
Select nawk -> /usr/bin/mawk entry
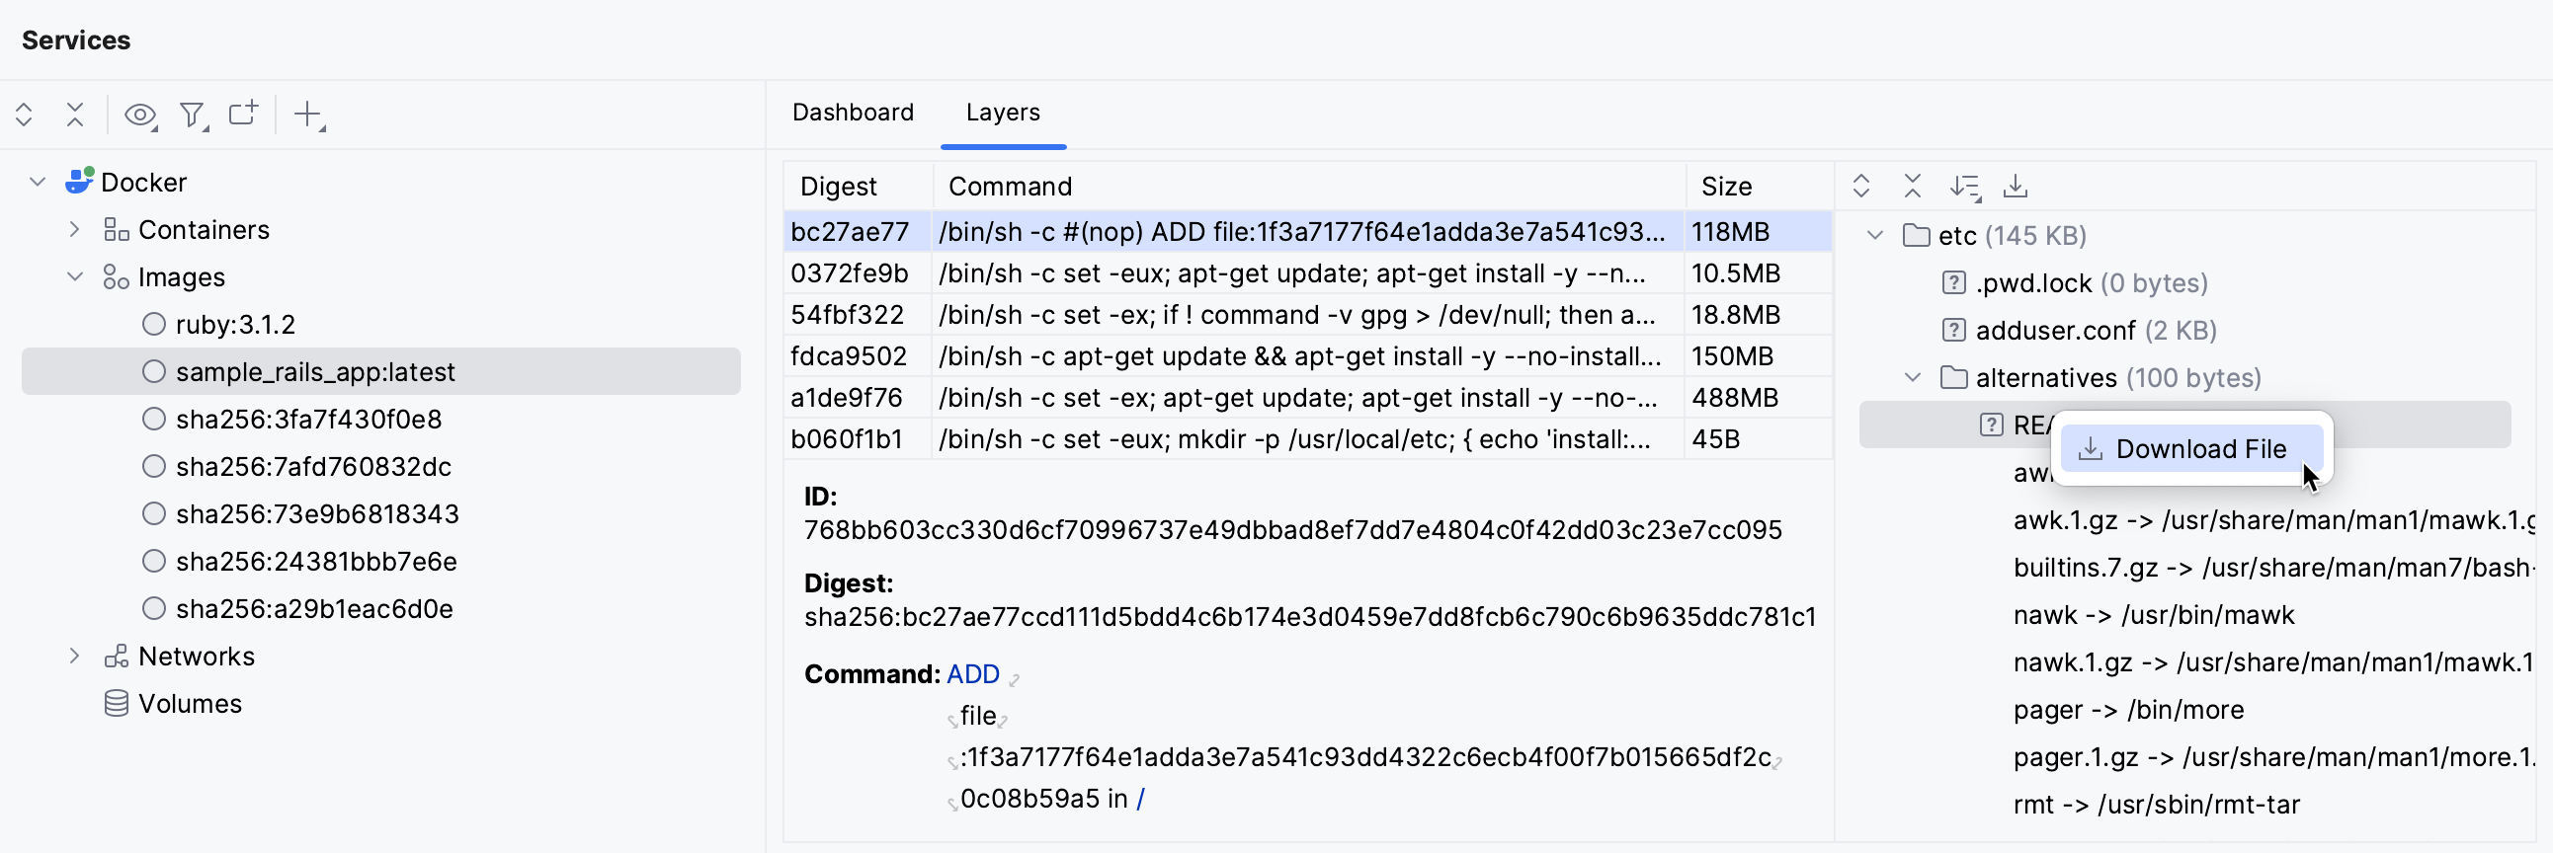click(x=2154, y=615)
